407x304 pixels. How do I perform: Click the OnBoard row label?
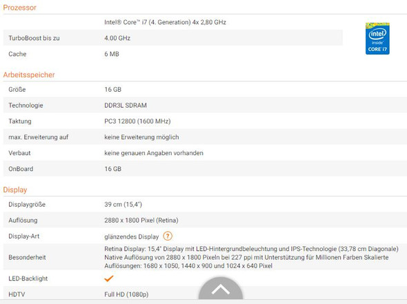click(x=21, y=169)
